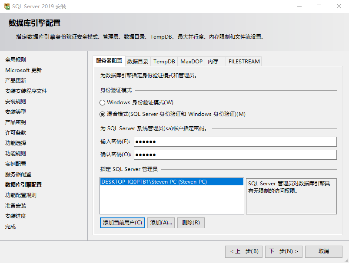Image resolution: width=349 pixels, height=263 pixels.
Task: Click 安装安装程序文件 step in sidebar
Action: tap(26, 91)
